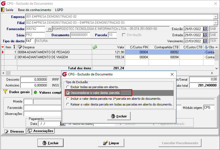The width and height of the screenshot is (220, 150).
Task: Click the green money icon in Valor header
Action: [95, 47]
